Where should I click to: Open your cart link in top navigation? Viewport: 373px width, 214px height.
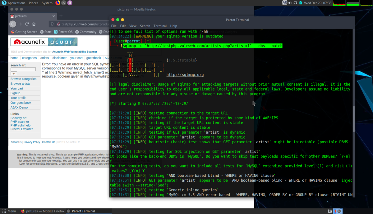tap(76, 58)
